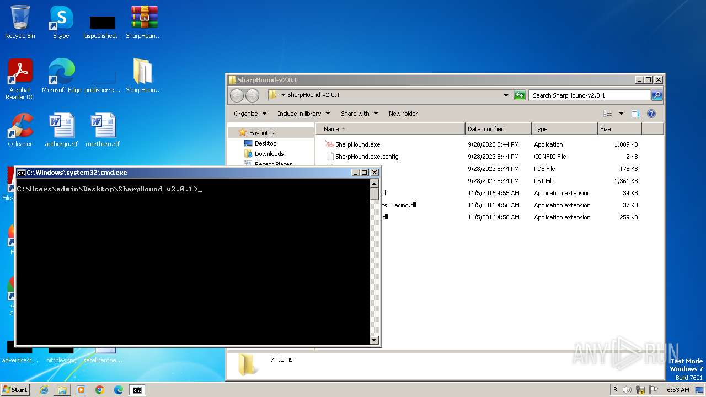Select the laspublished desktop file
706x397 pixels.
[x=102, y=25]
